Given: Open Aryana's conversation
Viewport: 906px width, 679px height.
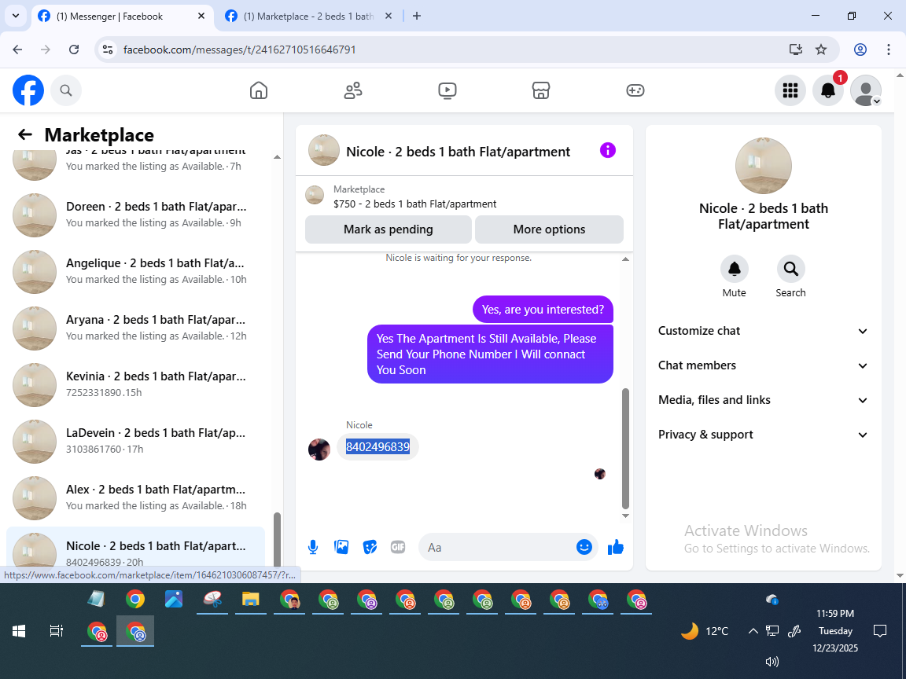Looking at the screenshot, I should pos(136,328).
